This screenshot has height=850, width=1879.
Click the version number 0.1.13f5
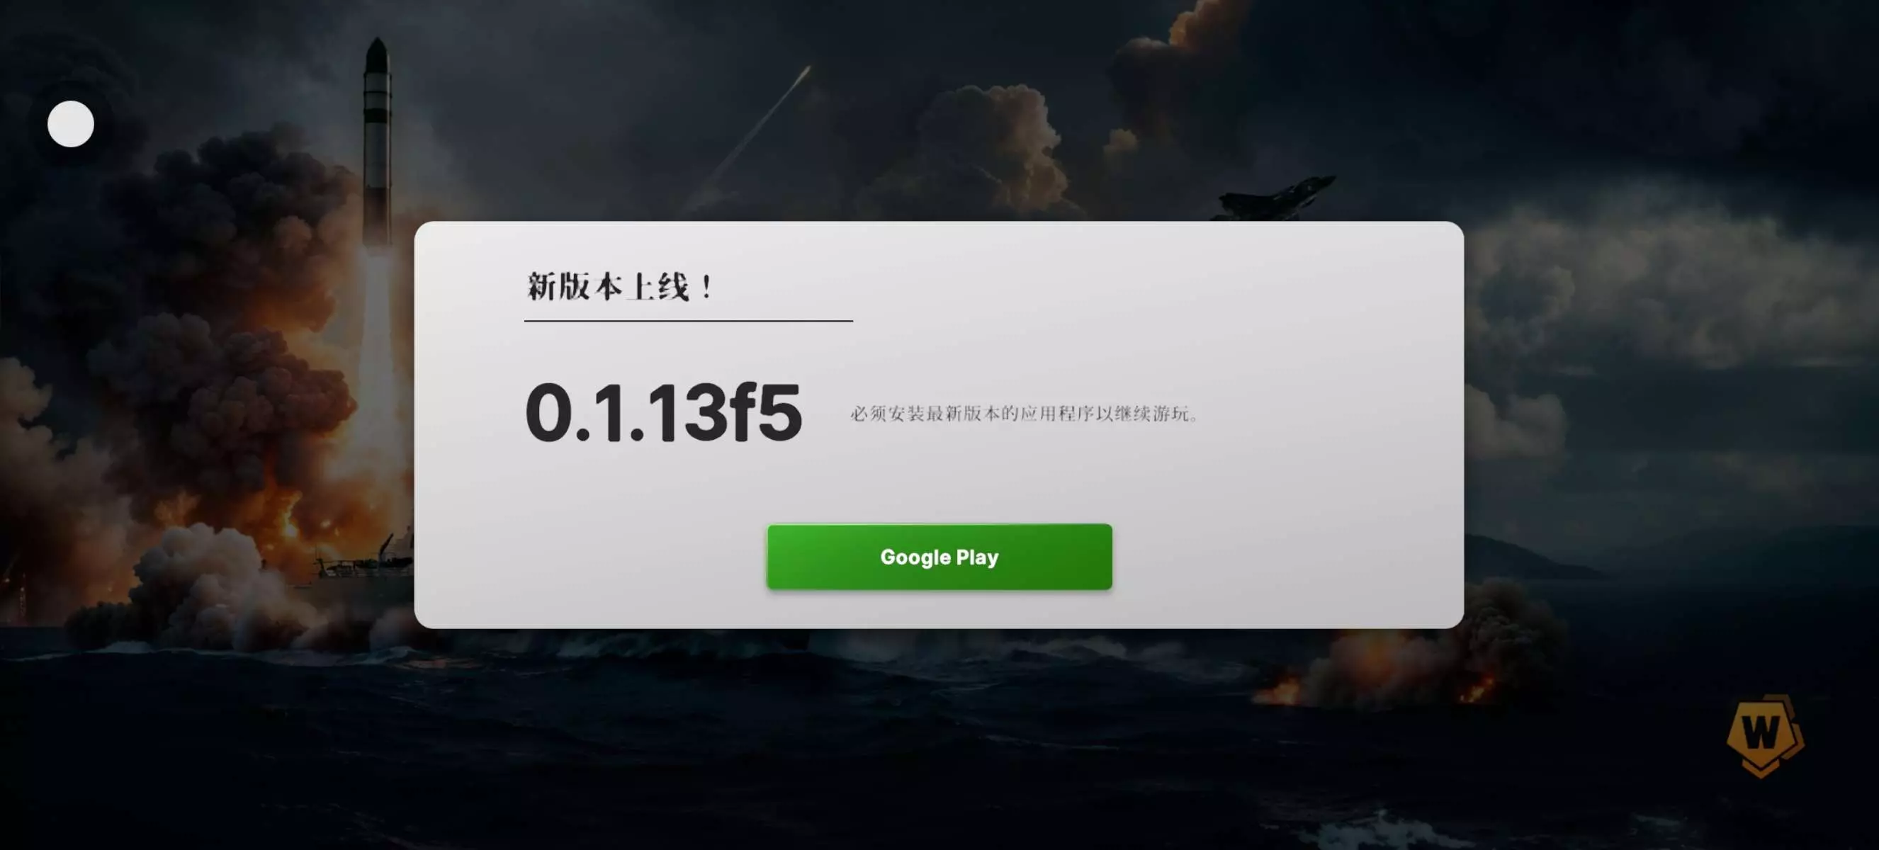[x=663, y=413]
